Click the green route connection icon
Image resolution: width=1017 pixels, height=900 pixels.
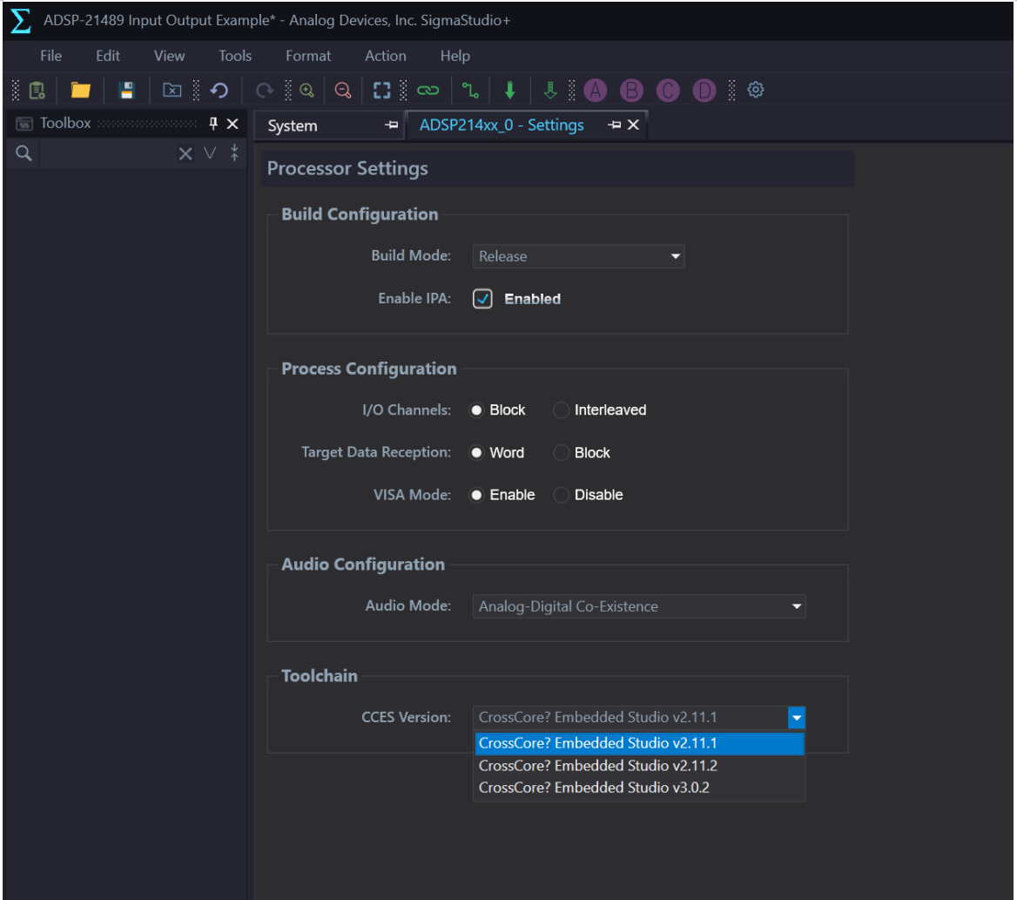tap(470, 91)
